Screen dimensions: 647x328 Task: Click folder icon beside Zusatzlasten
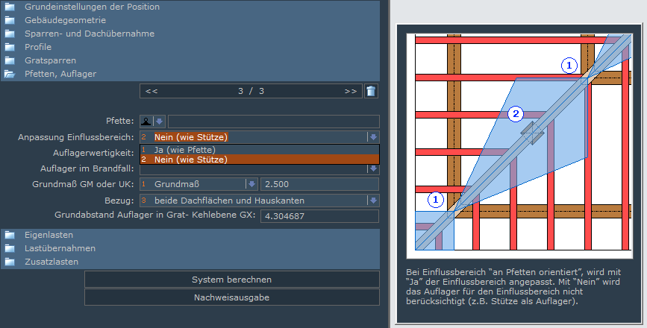[10, 262]
